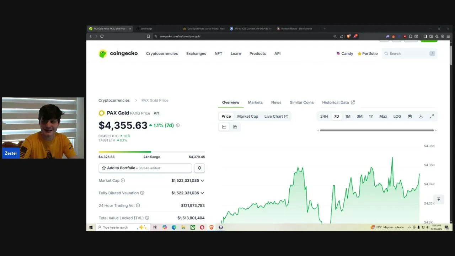Open Opera browser from taskbar
Image resolution: width=455 pixels, height=256 pixels.
202,227
